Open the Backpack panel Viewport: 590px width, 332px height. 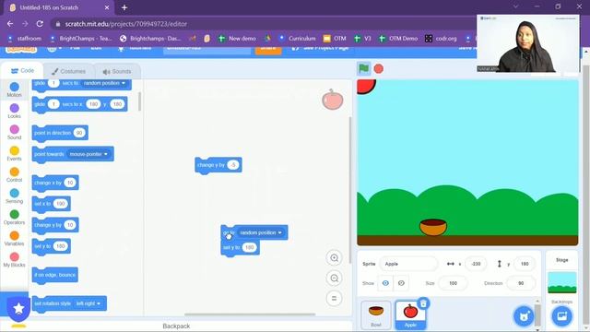click(176, 326)
